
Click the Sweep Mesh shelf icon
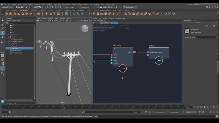coord(50,14)
